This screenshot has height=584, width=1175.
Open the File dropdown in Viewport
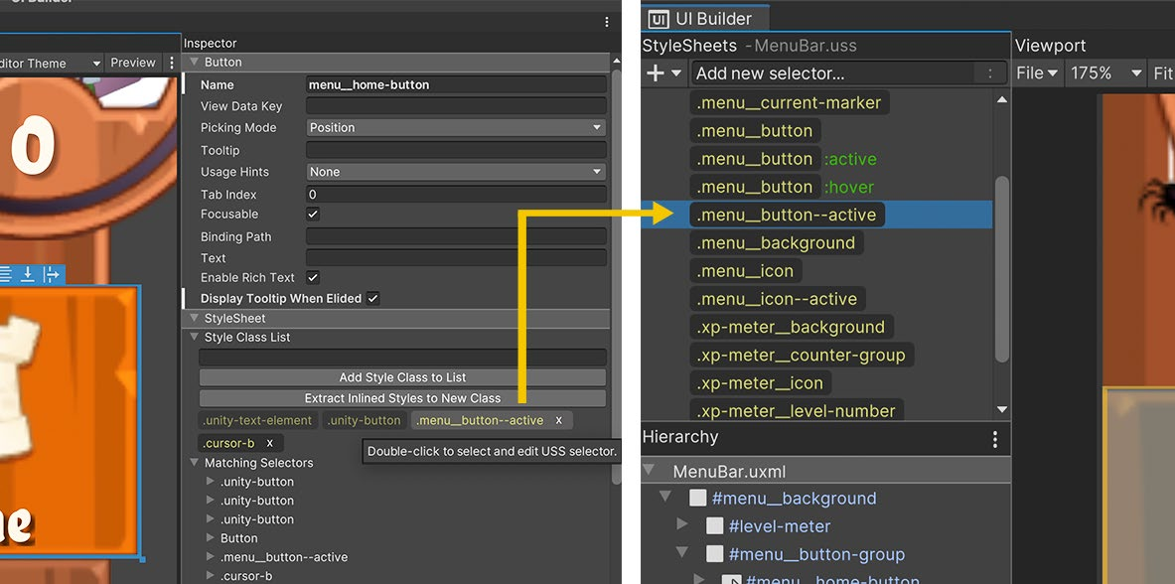coord(1036,73)
